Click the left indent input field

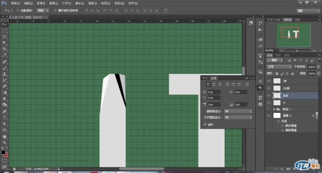[x=214, y=92]
